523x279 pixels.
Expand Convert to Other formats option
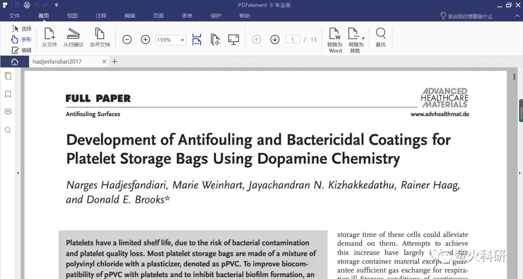(x=355, y=39)
